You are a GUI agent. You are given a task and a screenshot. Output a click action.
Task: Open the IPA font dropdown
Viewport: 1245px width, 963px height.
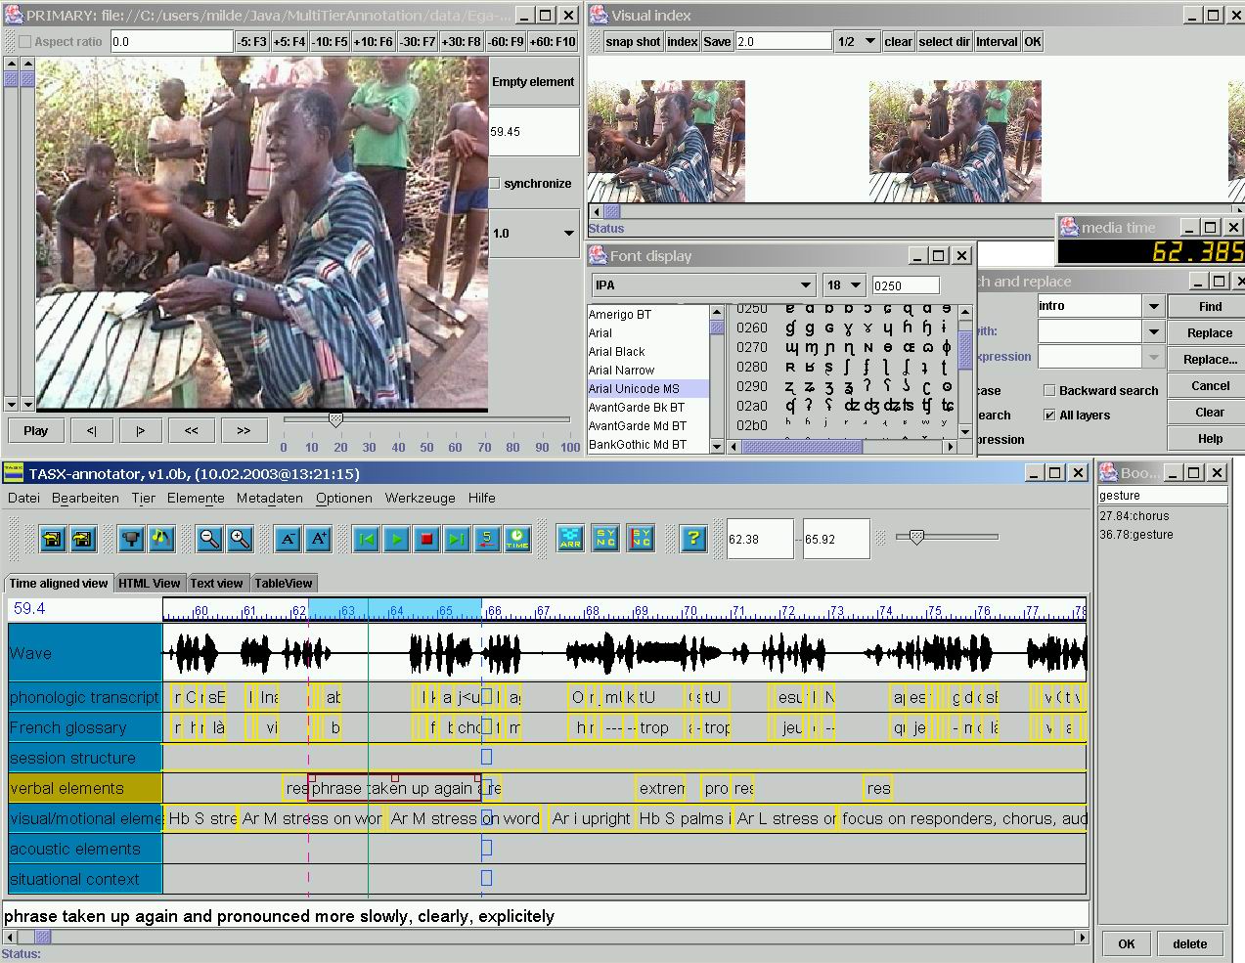(806, 285)
